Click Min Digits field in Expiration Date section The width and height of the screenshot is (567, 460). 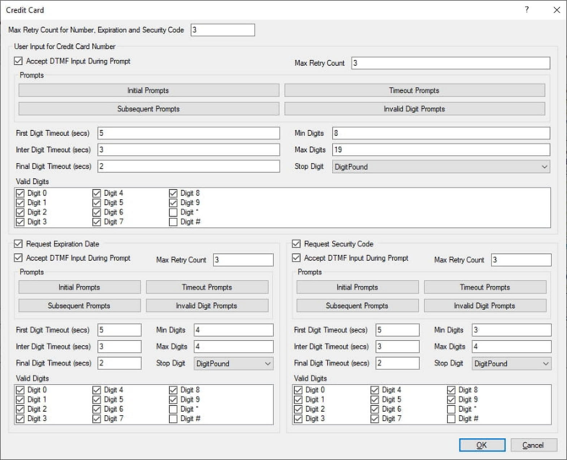234,330
